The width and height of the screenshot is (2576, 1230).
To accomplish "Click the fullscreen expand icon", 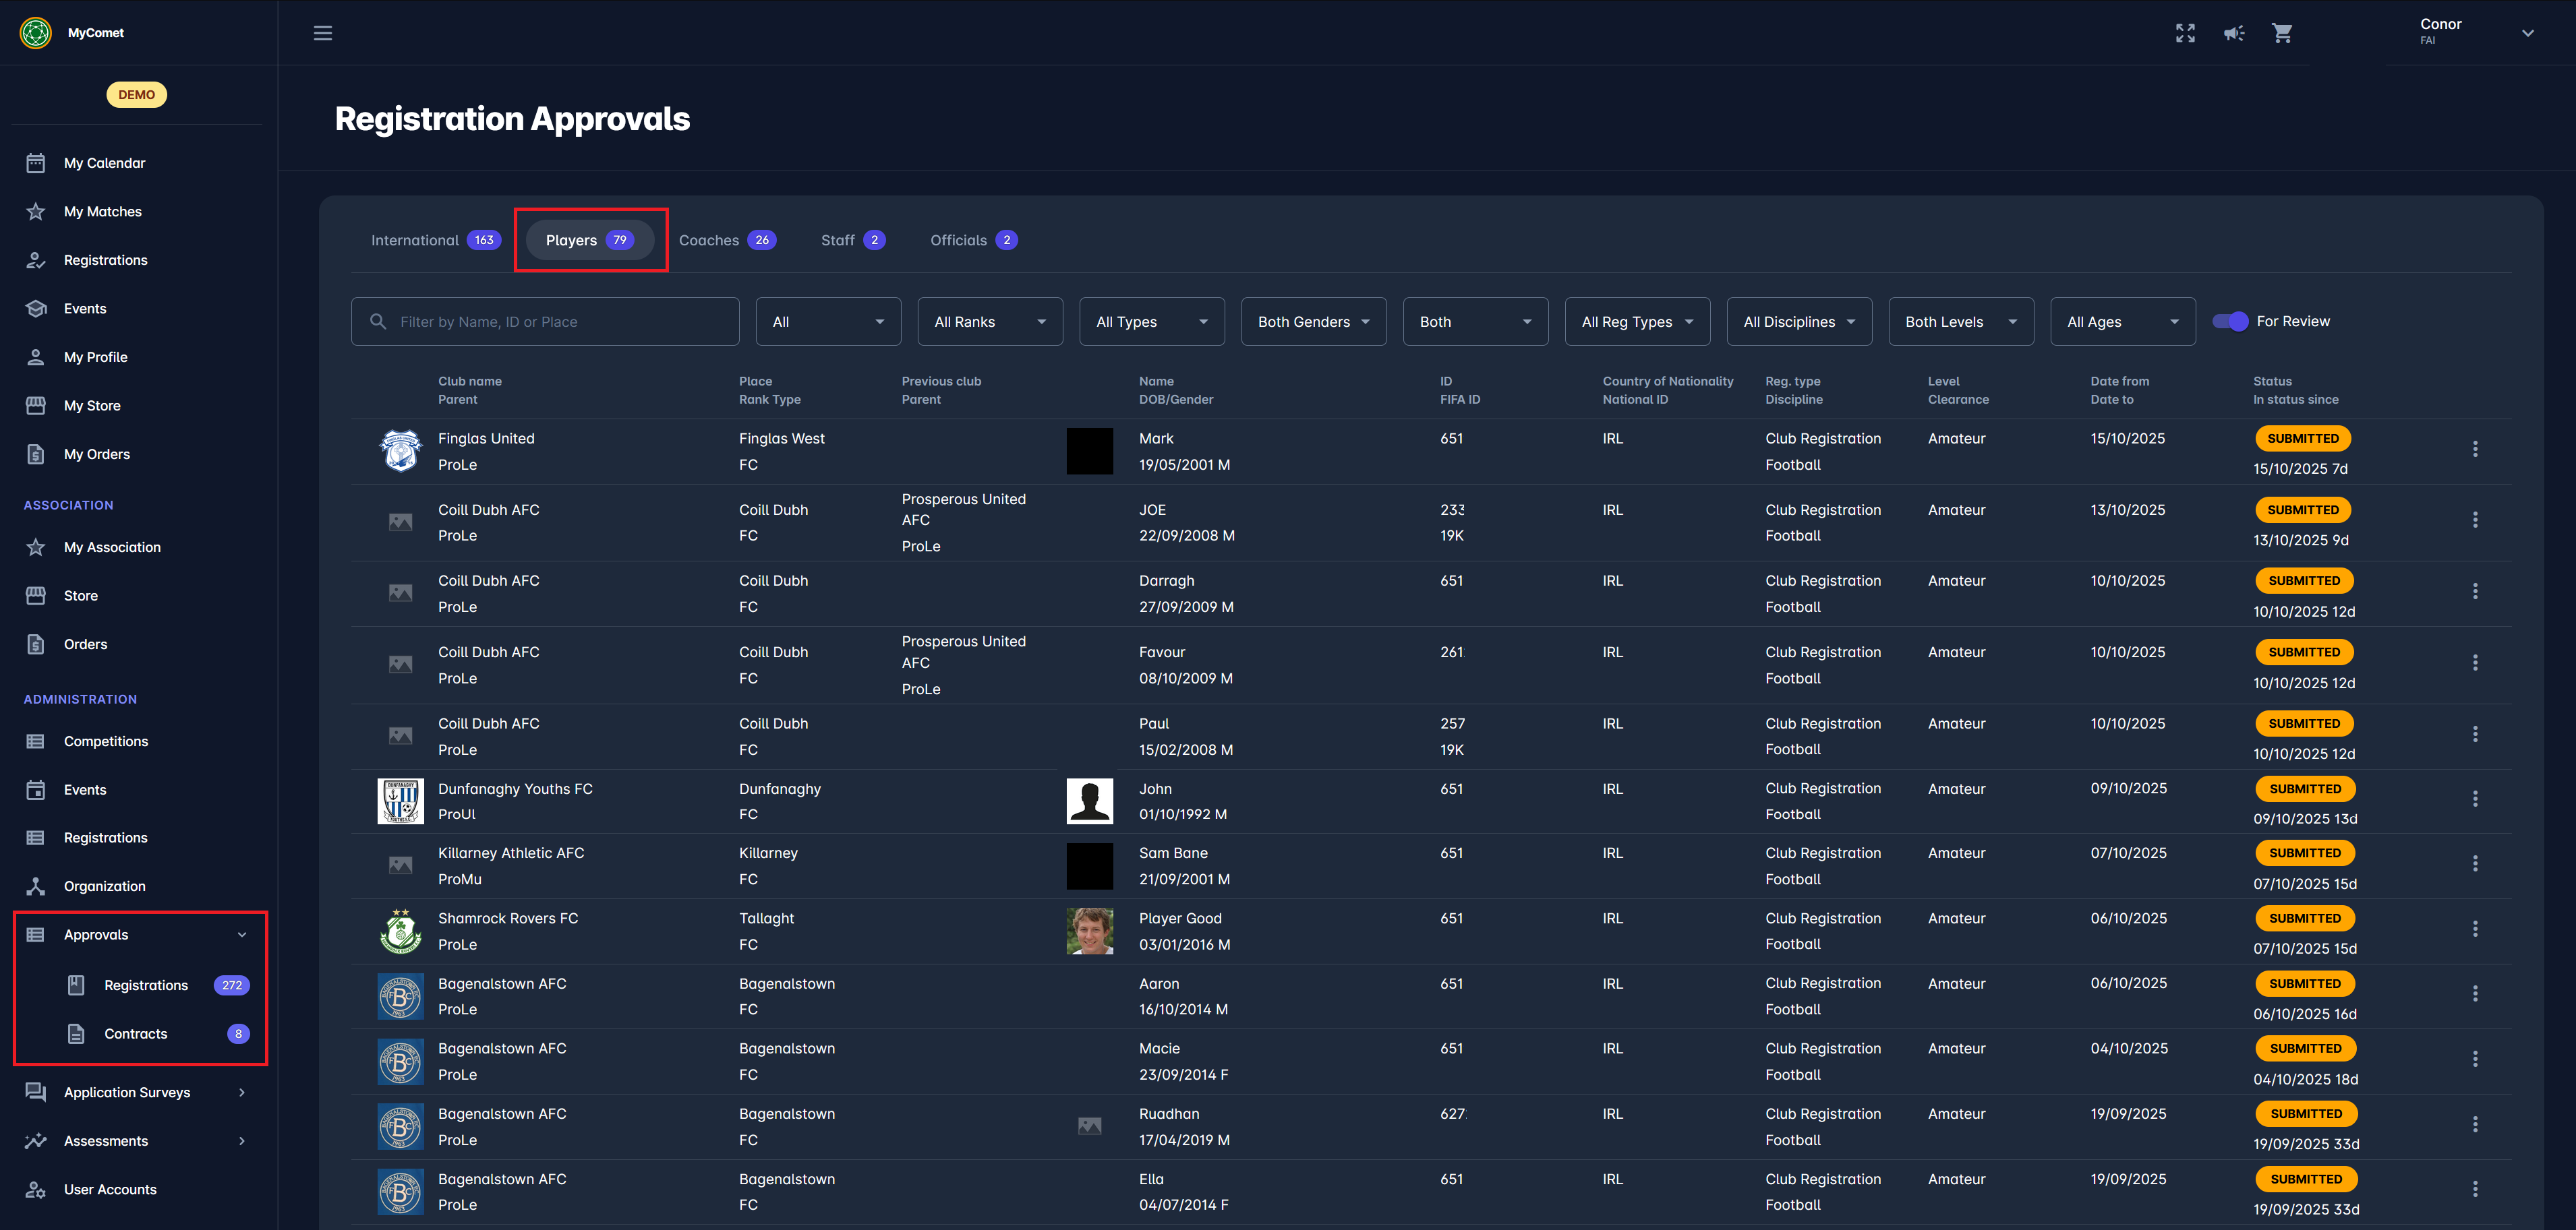I will pyautogui.click(x=2185, y=33).
